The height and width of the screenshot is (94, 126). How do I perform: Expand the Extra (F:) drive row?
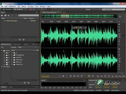pos(12,57)
